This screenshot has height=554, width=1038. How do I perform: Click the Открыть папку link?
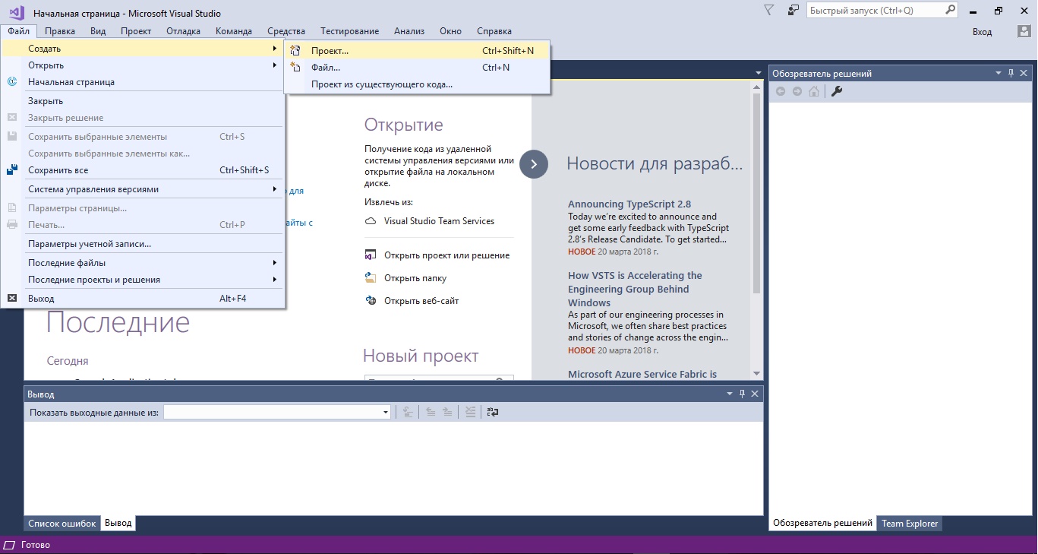click(415, 278)
